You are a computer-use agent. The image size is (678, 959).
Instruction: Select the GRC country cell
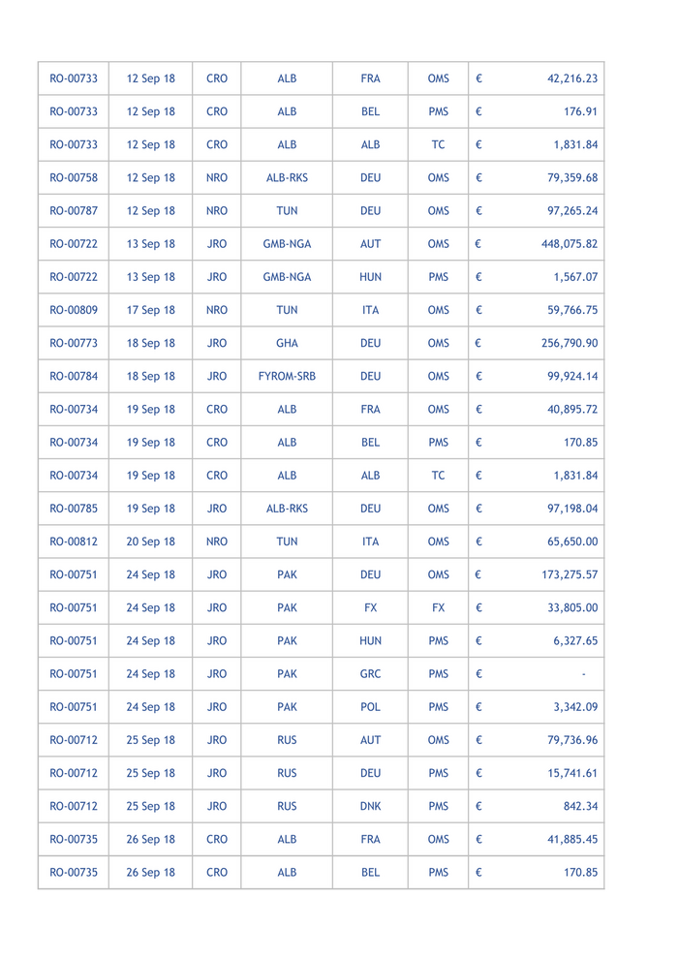pyautogui.click(x=370, y=673)
